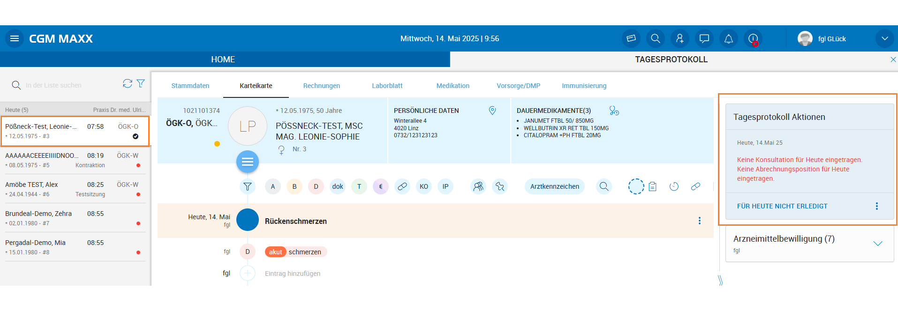898x311 pixels.
Task: Expand the user account dropdown arrow
Action: pos(884,38)
